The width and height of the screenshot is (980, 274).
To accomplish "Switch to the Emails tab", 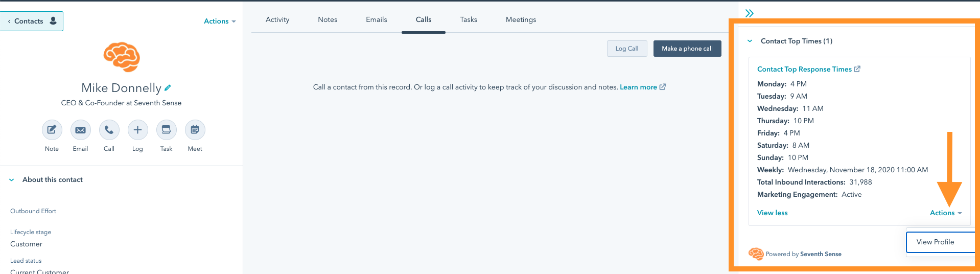I will pyautogui.click(x=377, y=19).
